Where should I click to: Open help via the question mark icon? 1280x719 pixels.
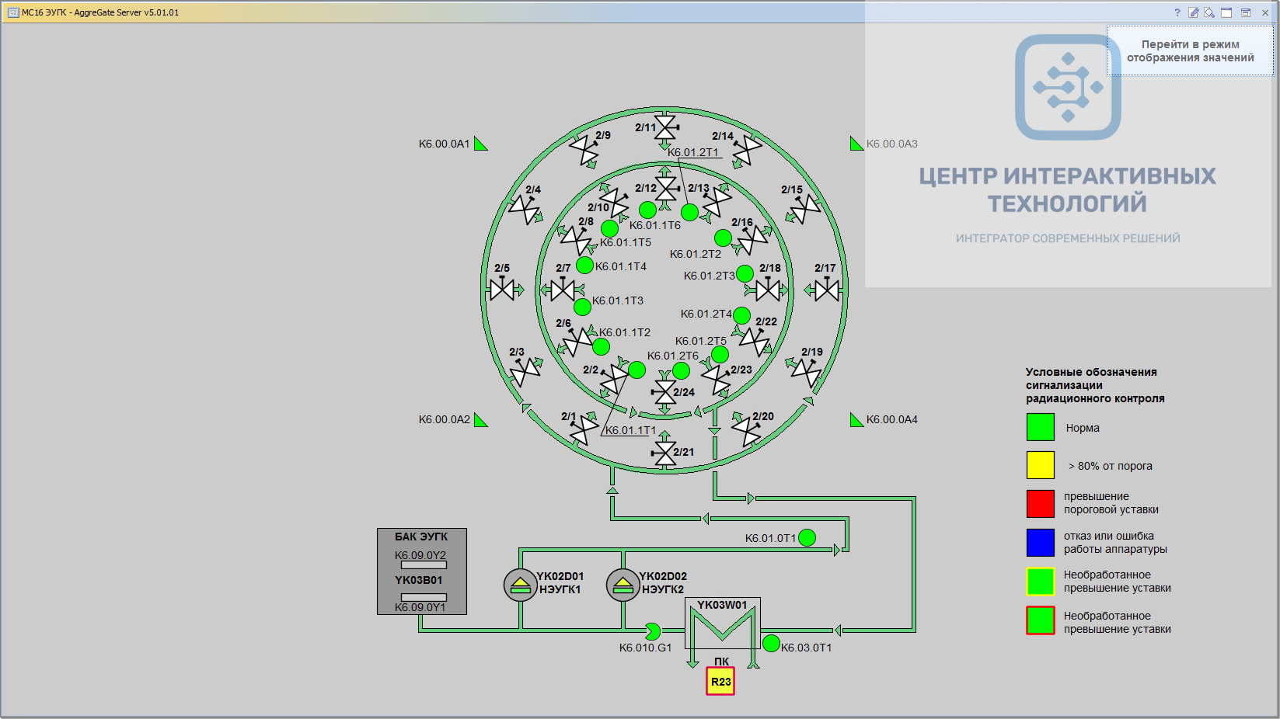pos(1177,12)
